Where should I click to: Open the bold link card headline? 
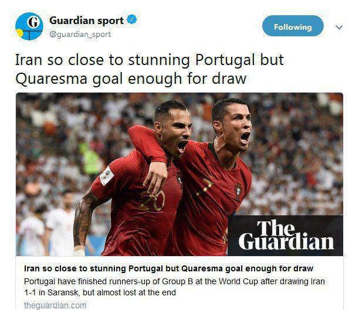pyautogui.click(x=168, y=268)
